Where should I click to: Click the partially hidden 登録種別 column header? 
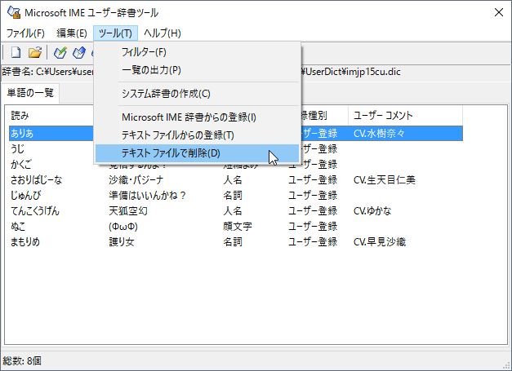coord(324,116)
